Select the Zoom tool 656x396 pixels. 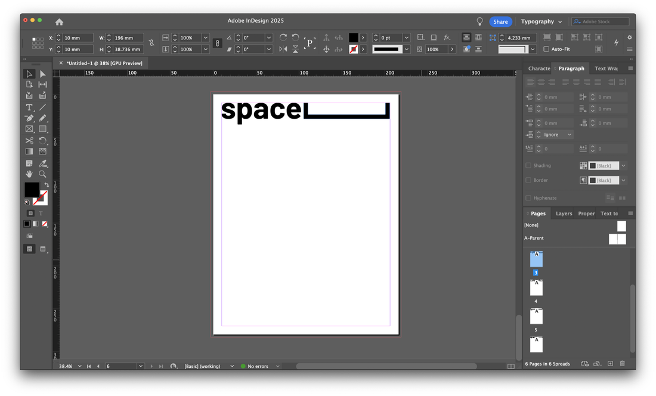[43, 174]
